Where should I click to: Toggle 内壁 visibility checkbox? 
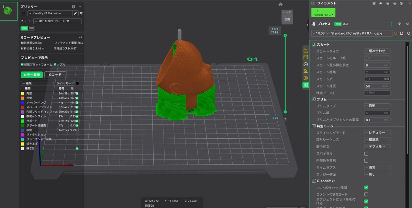(77, 93)
